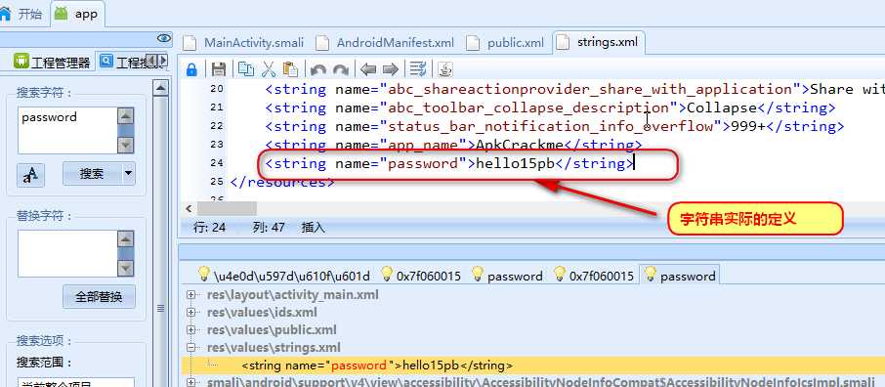Click the search box scroll-up arrow
The width and height of the screenshot is (885, 387).
[x=125, y=115]
